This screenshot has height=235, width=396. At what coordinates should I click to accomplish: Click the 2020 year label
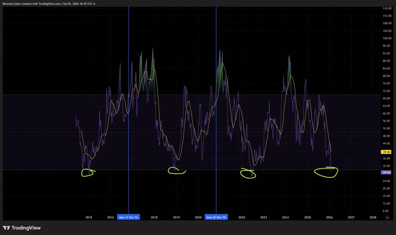(x=198, y=217)
